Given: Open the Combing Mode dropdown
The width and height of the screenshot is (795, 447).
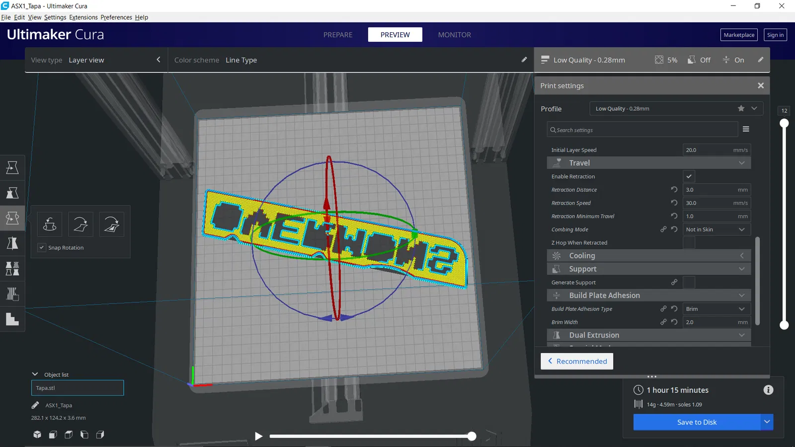Looking at the screenshot, I should [716, 229].
